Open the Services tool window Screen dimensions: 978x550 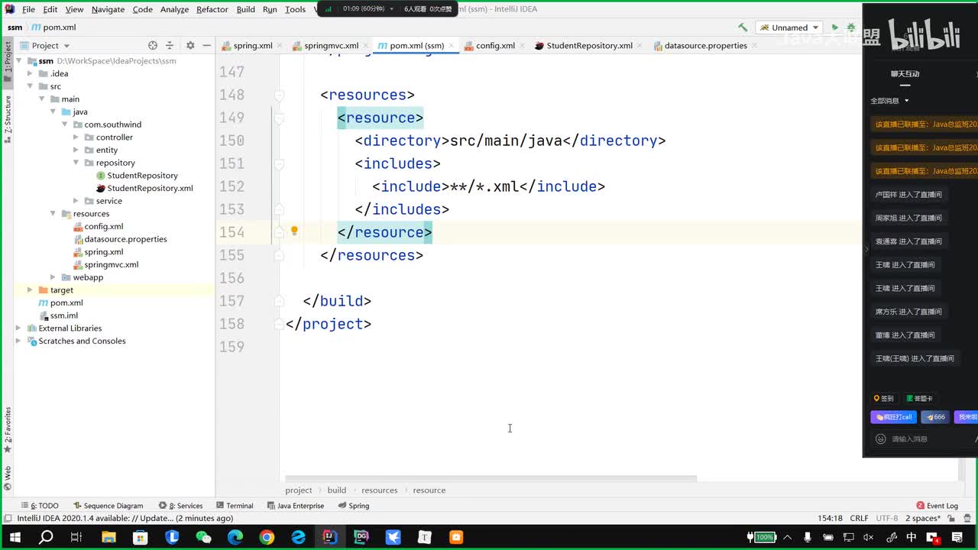pyautogui.click(x=180, y=506)
